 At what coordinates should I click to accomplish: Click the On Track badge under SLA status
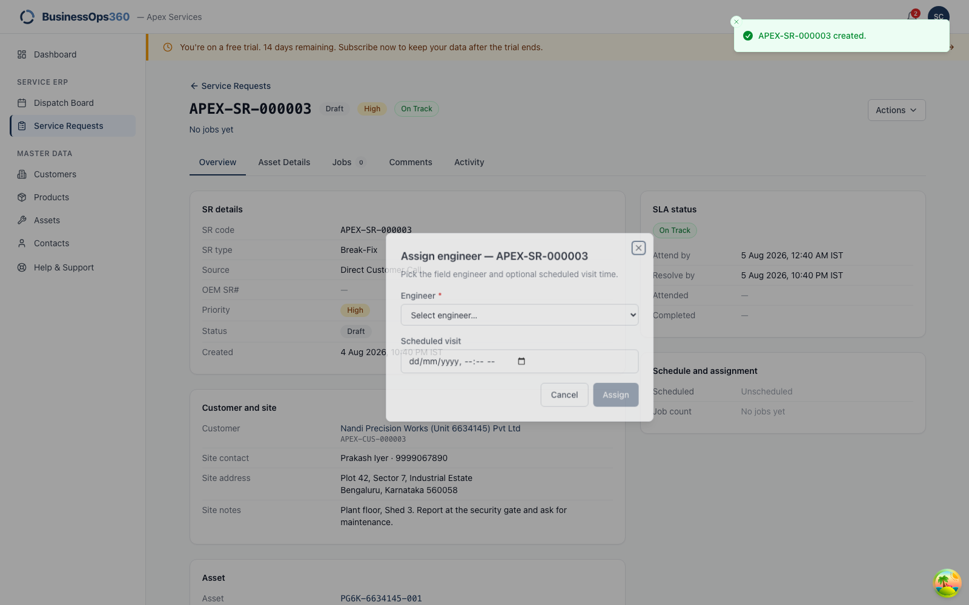675,231
